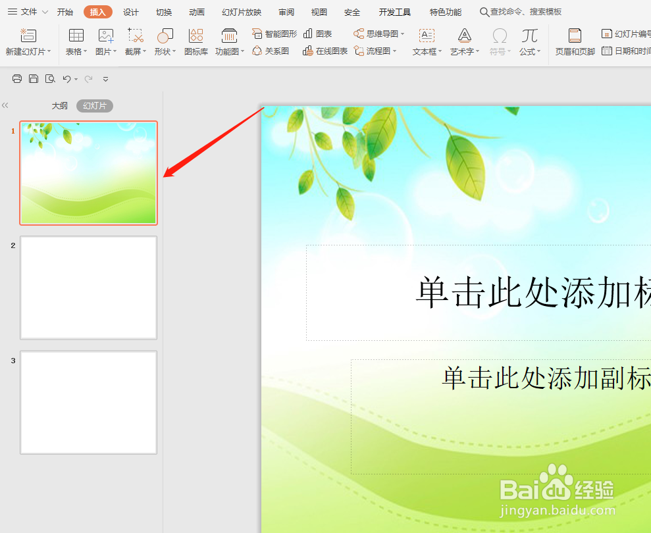The width and height of the screenshot is (651, 533).
Task: Insert 日期和时间 date and time
Action: tap(626, 51)
